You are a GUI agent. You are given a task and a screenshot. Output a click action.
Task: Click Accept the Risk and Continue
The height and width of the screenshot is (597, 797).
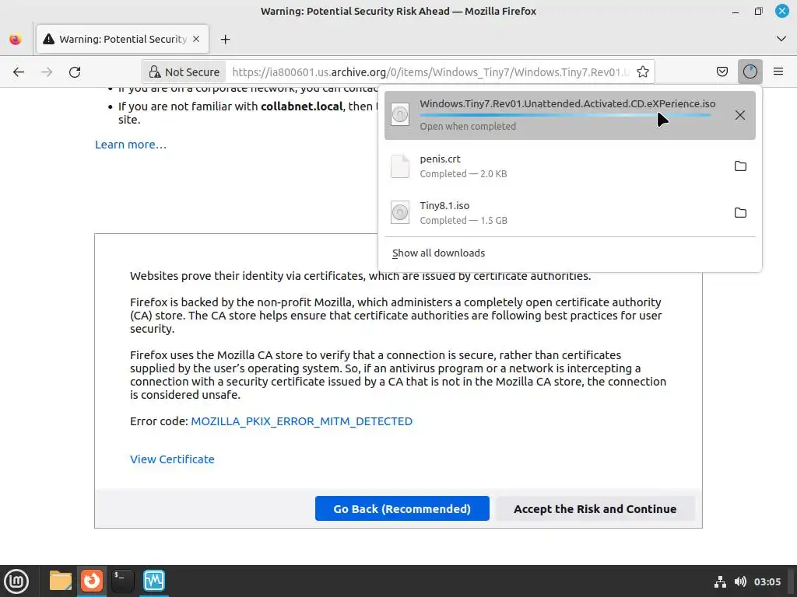click(595, 508)
